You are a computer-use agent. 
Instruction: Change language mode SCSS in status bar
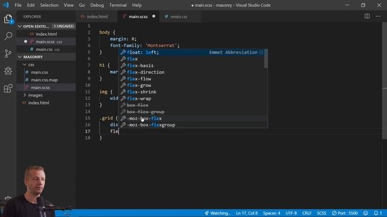321,213
